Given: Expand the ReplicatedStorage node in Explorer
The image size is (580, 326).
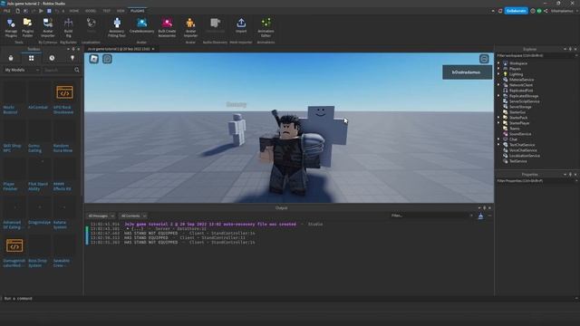Looking at the screenshot, I should [498, 96].
